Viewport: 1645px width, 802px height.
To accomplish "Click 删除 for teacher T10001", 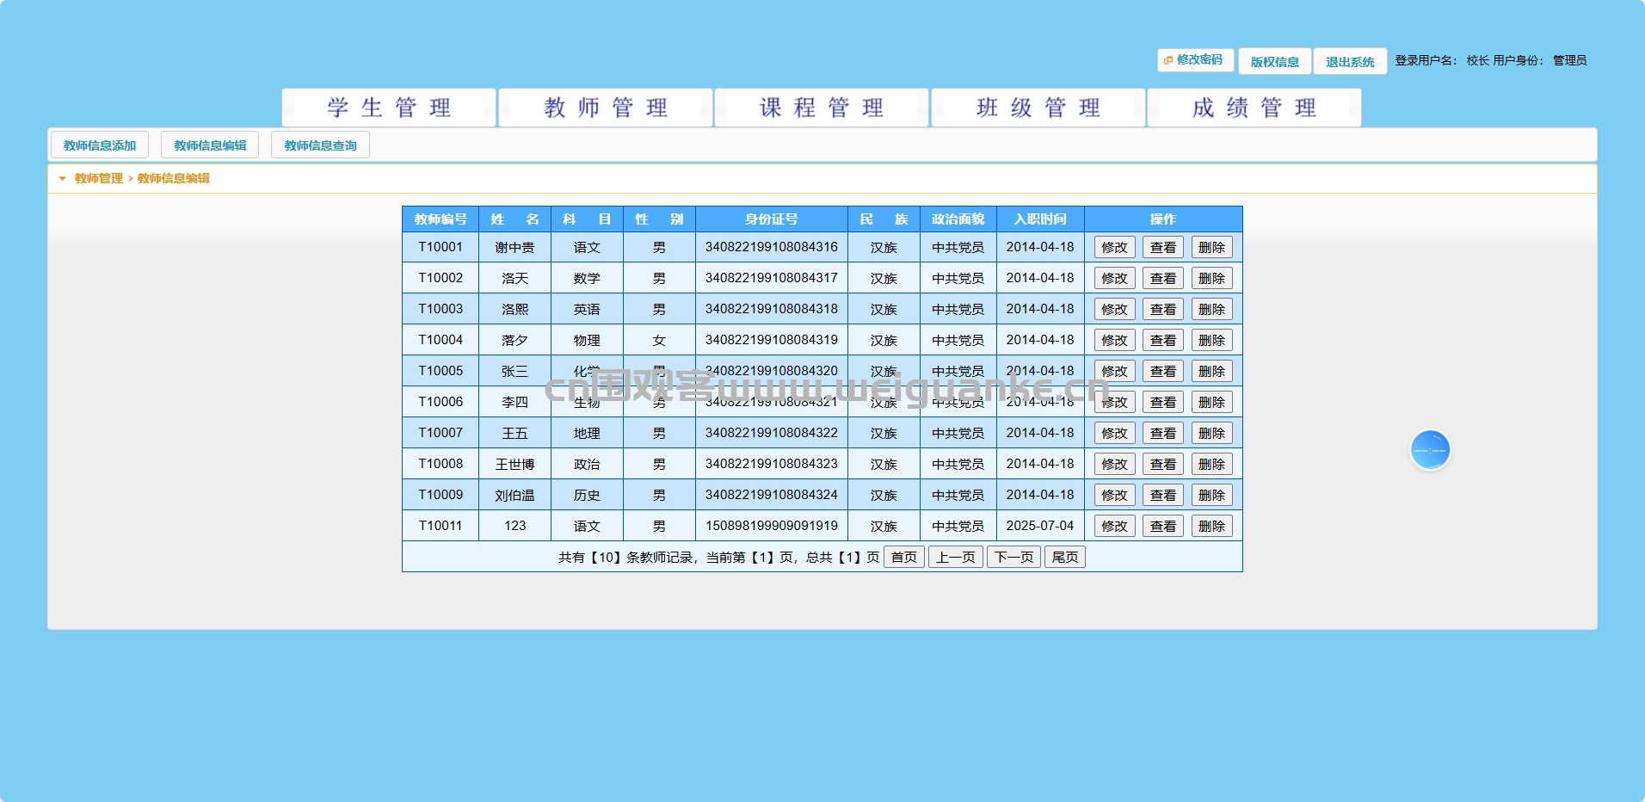I will point(1211,247).
